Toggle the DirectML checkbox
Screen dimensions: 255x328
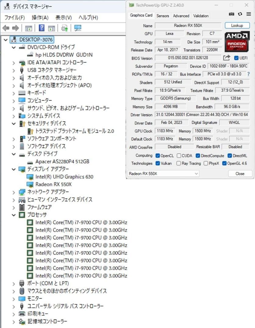click(x=230, y=155)
